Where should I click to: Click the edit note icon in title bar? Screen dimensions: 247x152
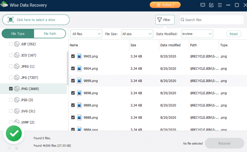pos(211,5)
